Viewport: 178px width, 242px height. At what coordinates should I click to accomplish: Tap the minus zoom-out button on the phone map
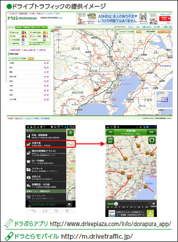click(x=153, y=171)
